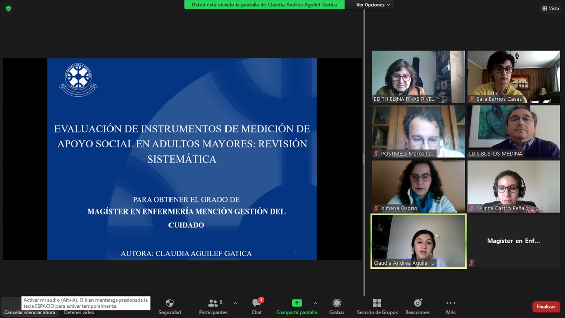Open the Más options menu
This screenshot has height=318, width=565.
(451, 307)
